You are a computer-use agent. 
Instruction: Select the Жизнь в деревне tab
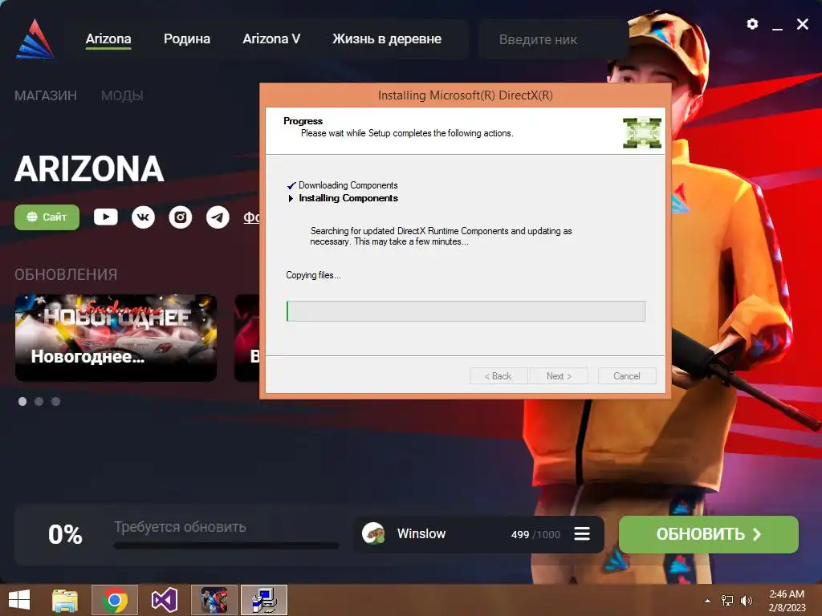pos(387,38)
